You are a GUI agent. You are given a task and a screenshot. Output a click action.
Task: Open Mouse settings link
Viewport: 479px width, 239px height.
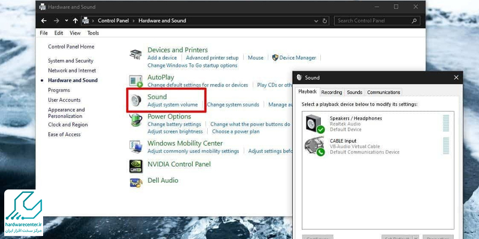click(256, 57)
